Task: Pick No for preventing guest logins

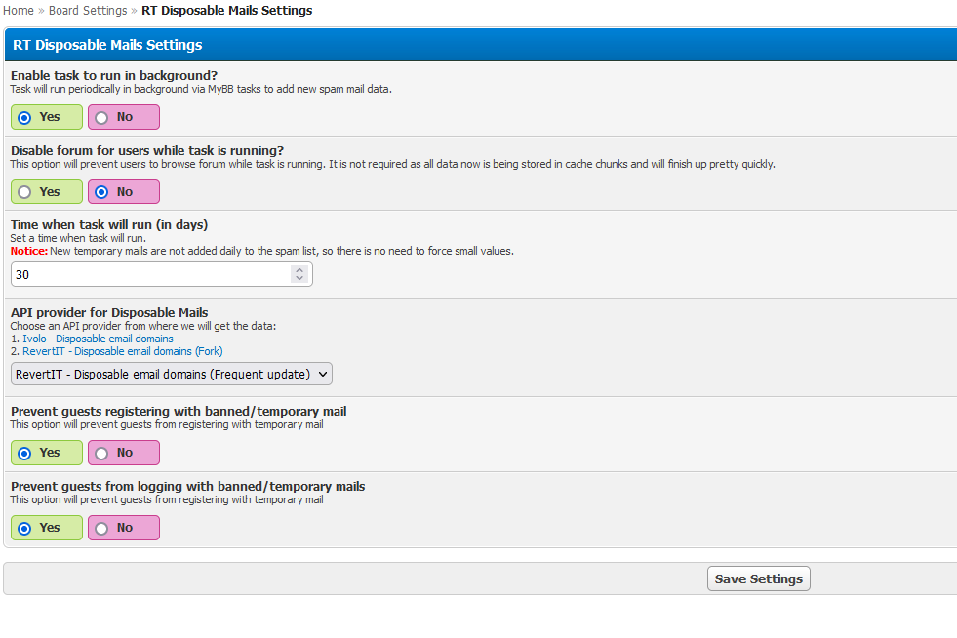Action: pos(102,529)
